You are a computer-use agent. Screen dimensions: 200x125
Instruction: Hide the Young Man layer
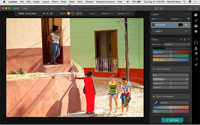coord(153,25)
